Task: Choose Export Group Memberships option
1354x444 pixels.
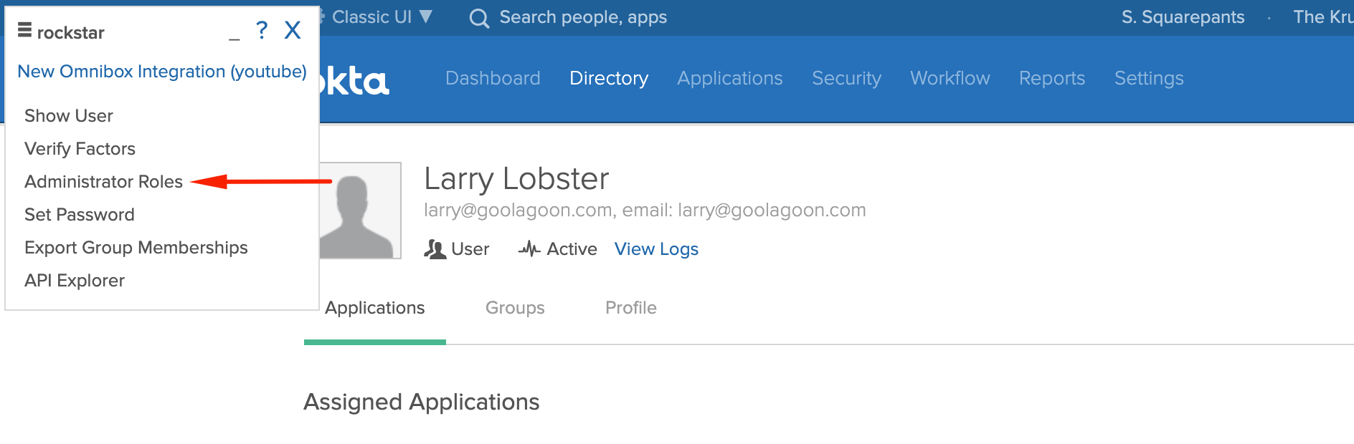Action: coord(136,248)
